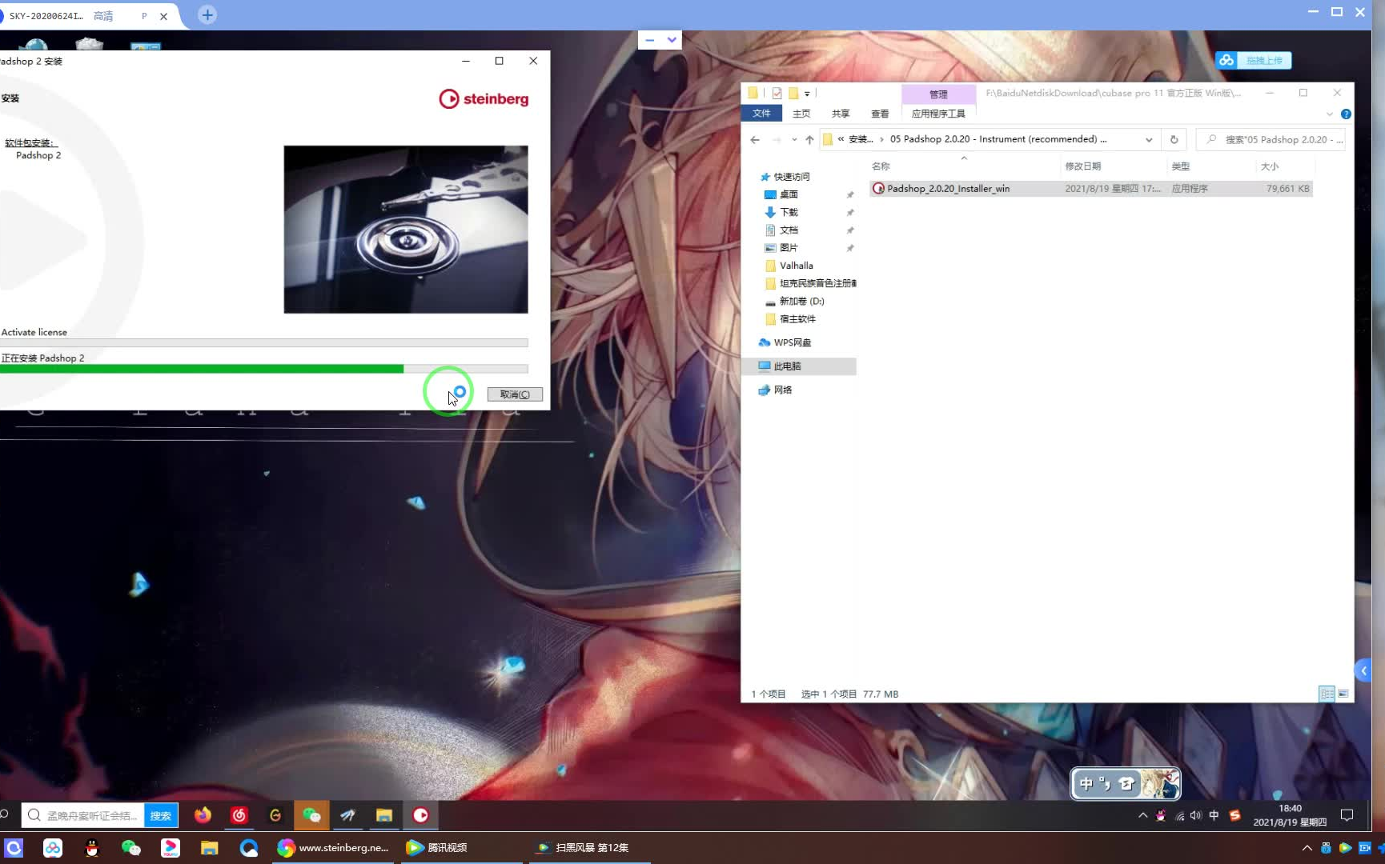This screenshot has height=864, width=1385.
Task: Expand the address bar history dropdown
Action: (1149, 139)
